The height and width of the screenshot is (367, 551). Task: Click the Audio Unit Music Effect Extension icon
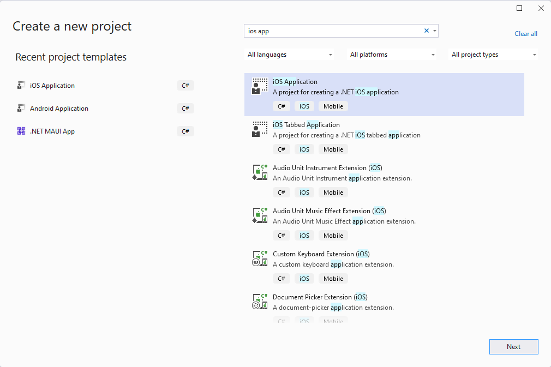[260, 215]
